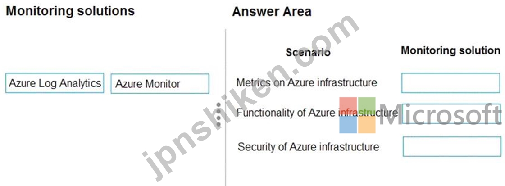Image resolution: width=505 pixels, height=186 pixels.
Task: Click the empty box for Functionality scenario
Action: (x=450, y=113)
